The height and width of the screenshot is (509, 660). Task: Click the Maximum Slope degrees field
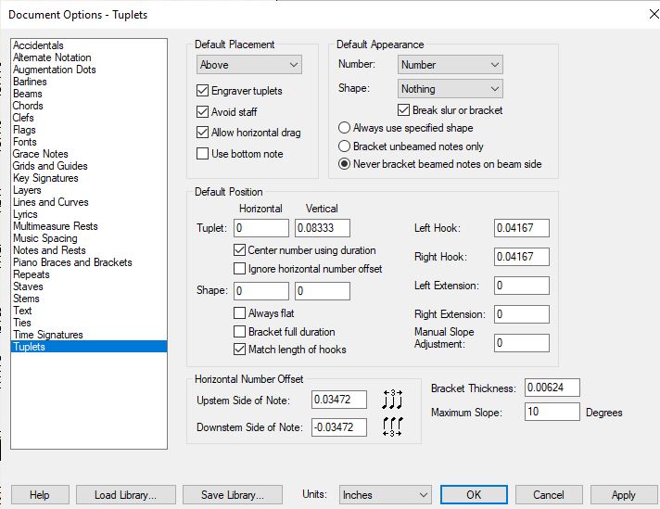coord(552,412)
